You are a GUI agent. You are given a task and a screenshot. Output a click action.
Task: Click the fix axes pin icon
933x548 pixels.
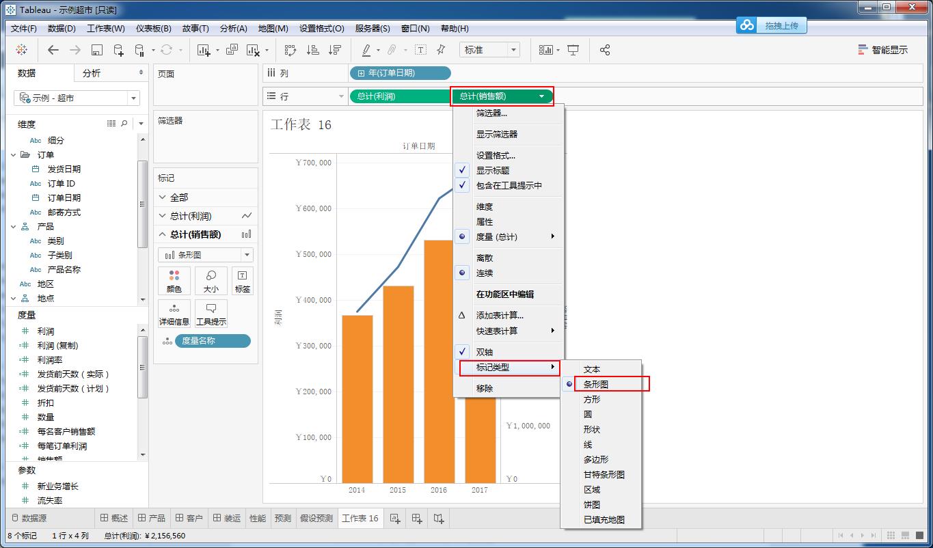[441, 50]
